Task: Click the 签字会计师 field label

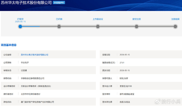Action: click(107, 86)
